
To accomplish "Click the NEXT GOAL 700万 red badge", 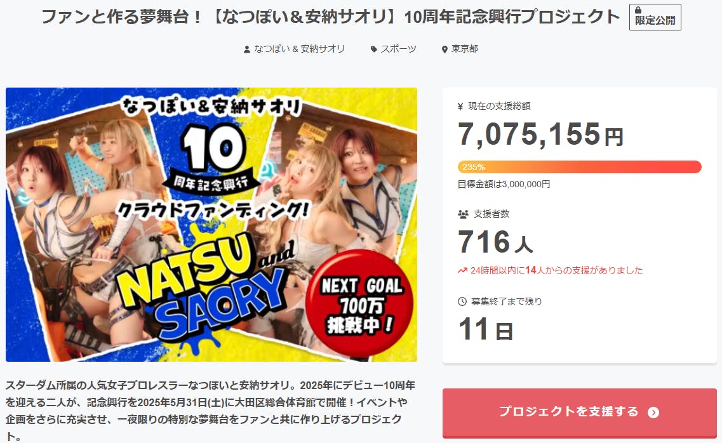I will pos(359,303).
